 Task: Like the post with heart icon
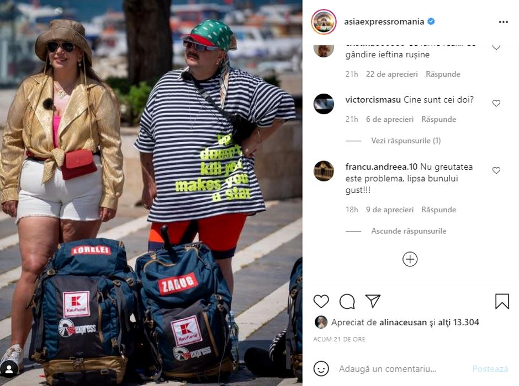(321, 302)
